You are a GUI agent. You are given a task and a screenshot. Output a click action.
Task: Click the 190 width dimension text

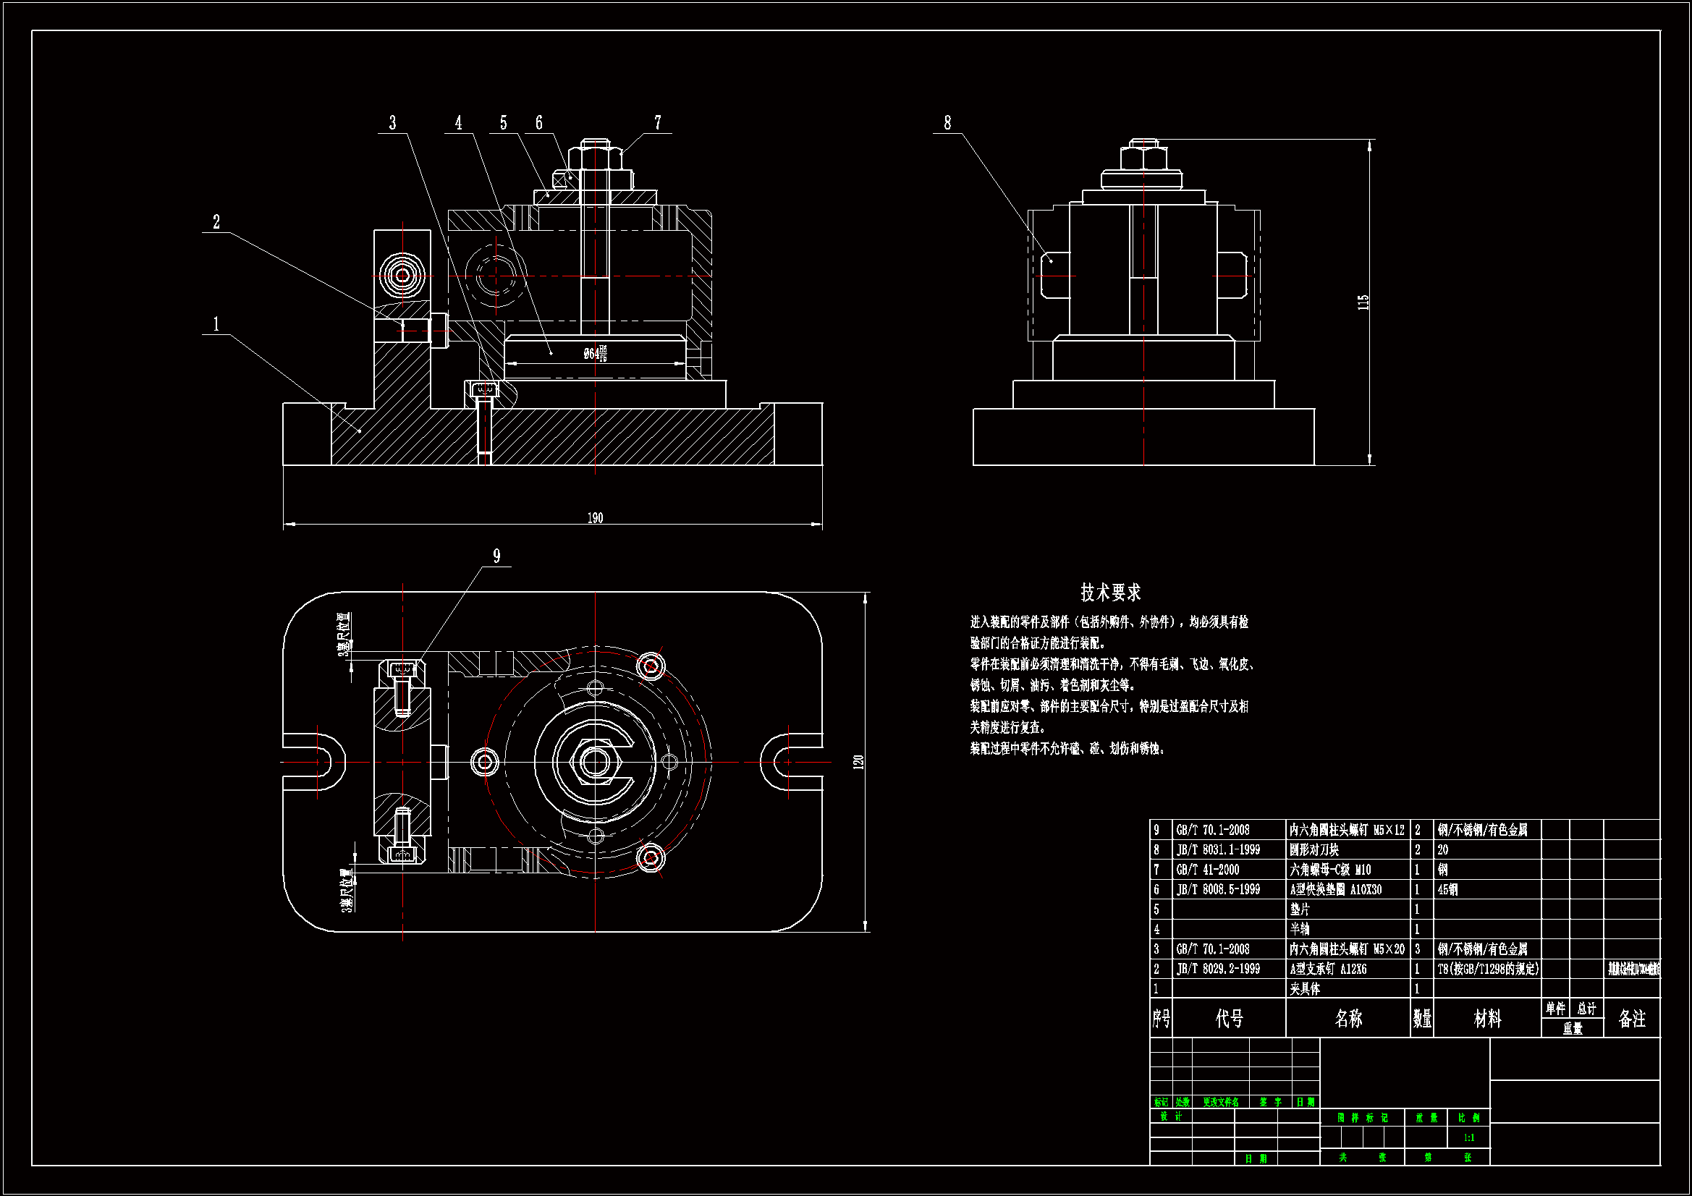595,518
